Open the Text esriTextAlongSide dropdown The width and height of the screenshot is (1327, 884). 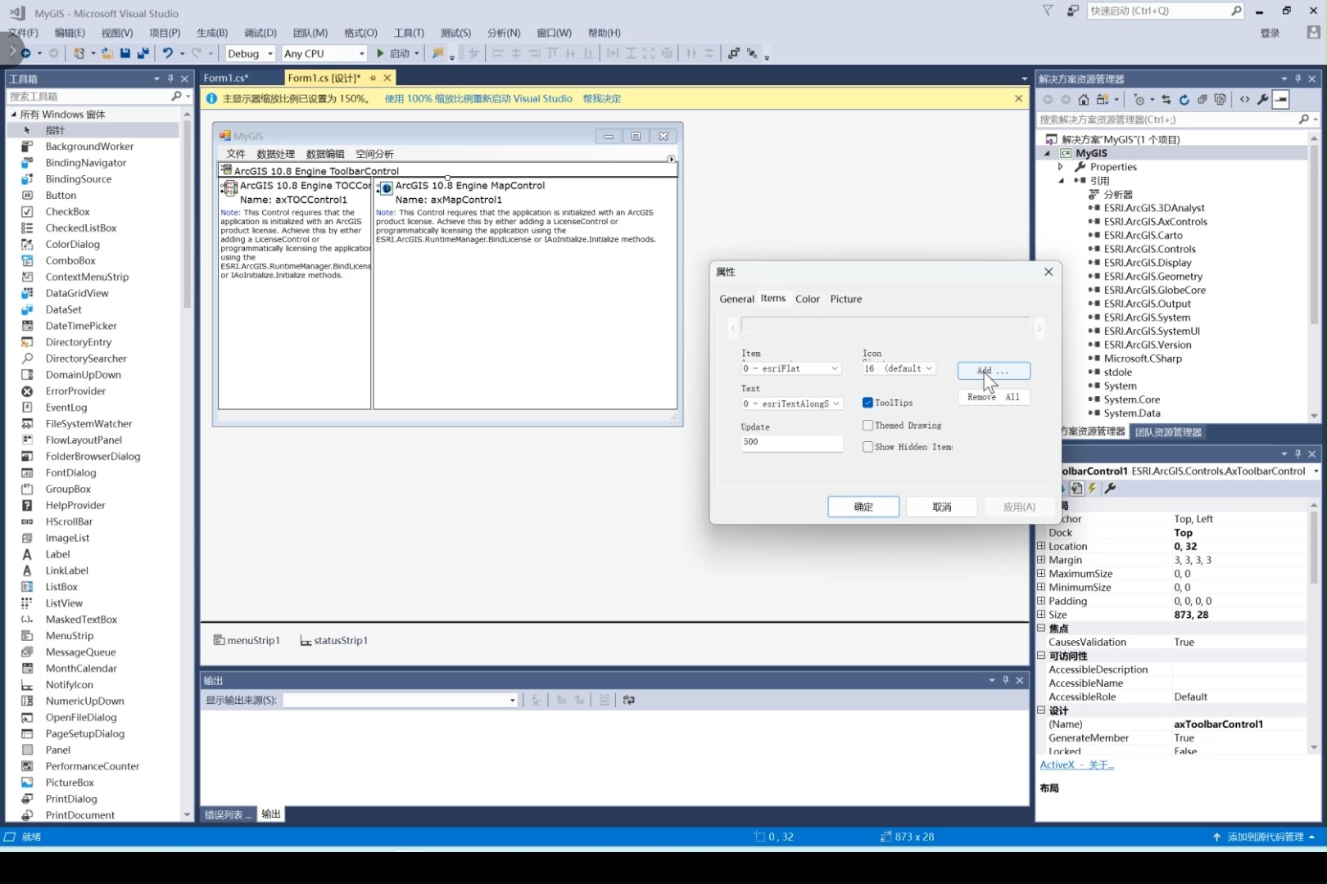791,404
